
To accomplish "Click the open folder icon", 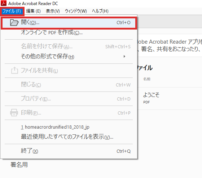I will click(14, 23).
